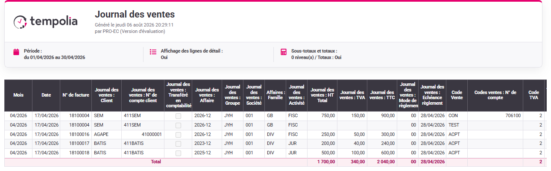Click the Affaires : Famille column header
Viewport: 551px width, 171px height.
tap(275, 95)
